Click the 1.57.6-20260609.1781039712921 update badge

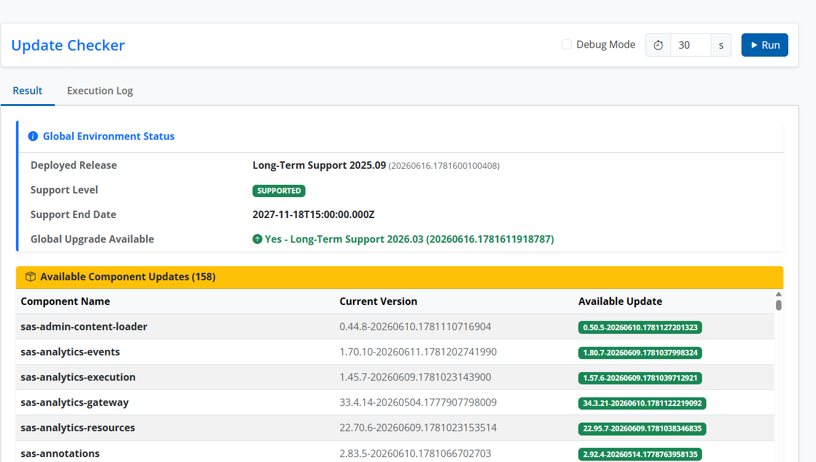pyautogui.click(x=640, y=378)
